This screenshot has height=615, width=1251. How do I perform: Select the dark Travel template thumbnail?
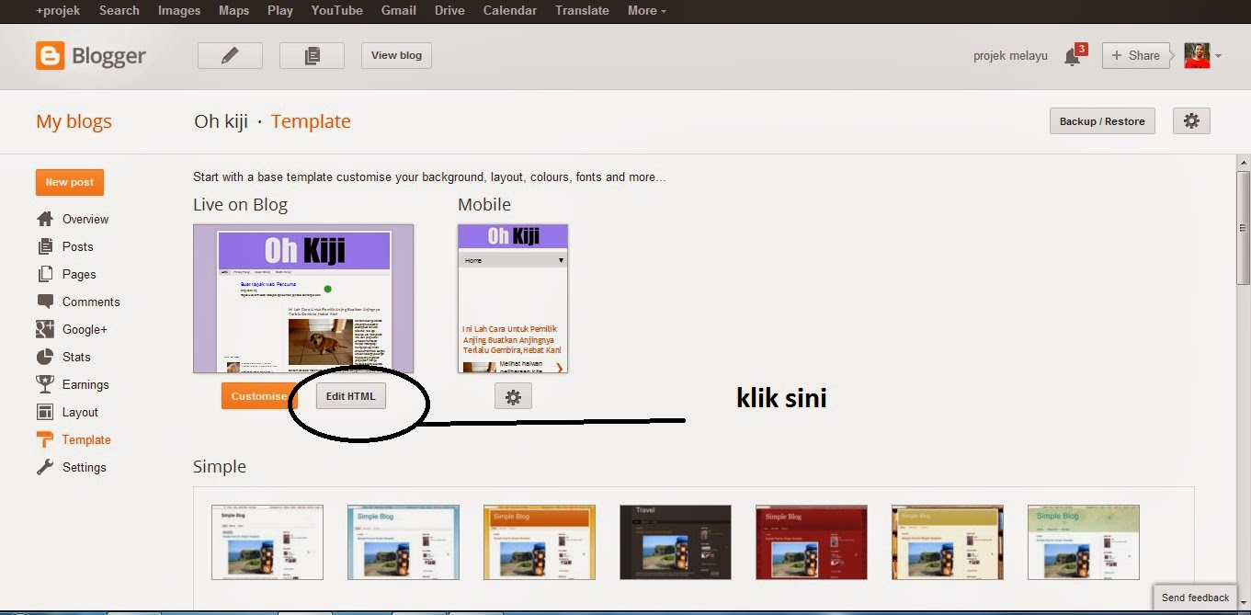(x=676, y=542)
